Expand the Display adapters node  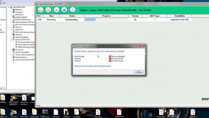(11, 17)
